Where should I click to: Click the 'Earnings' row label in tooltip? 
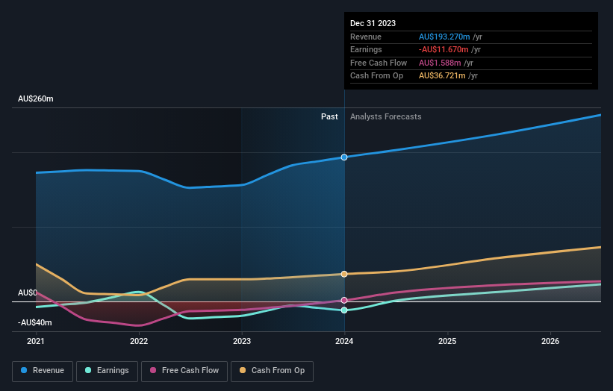[x=366, y=49]
